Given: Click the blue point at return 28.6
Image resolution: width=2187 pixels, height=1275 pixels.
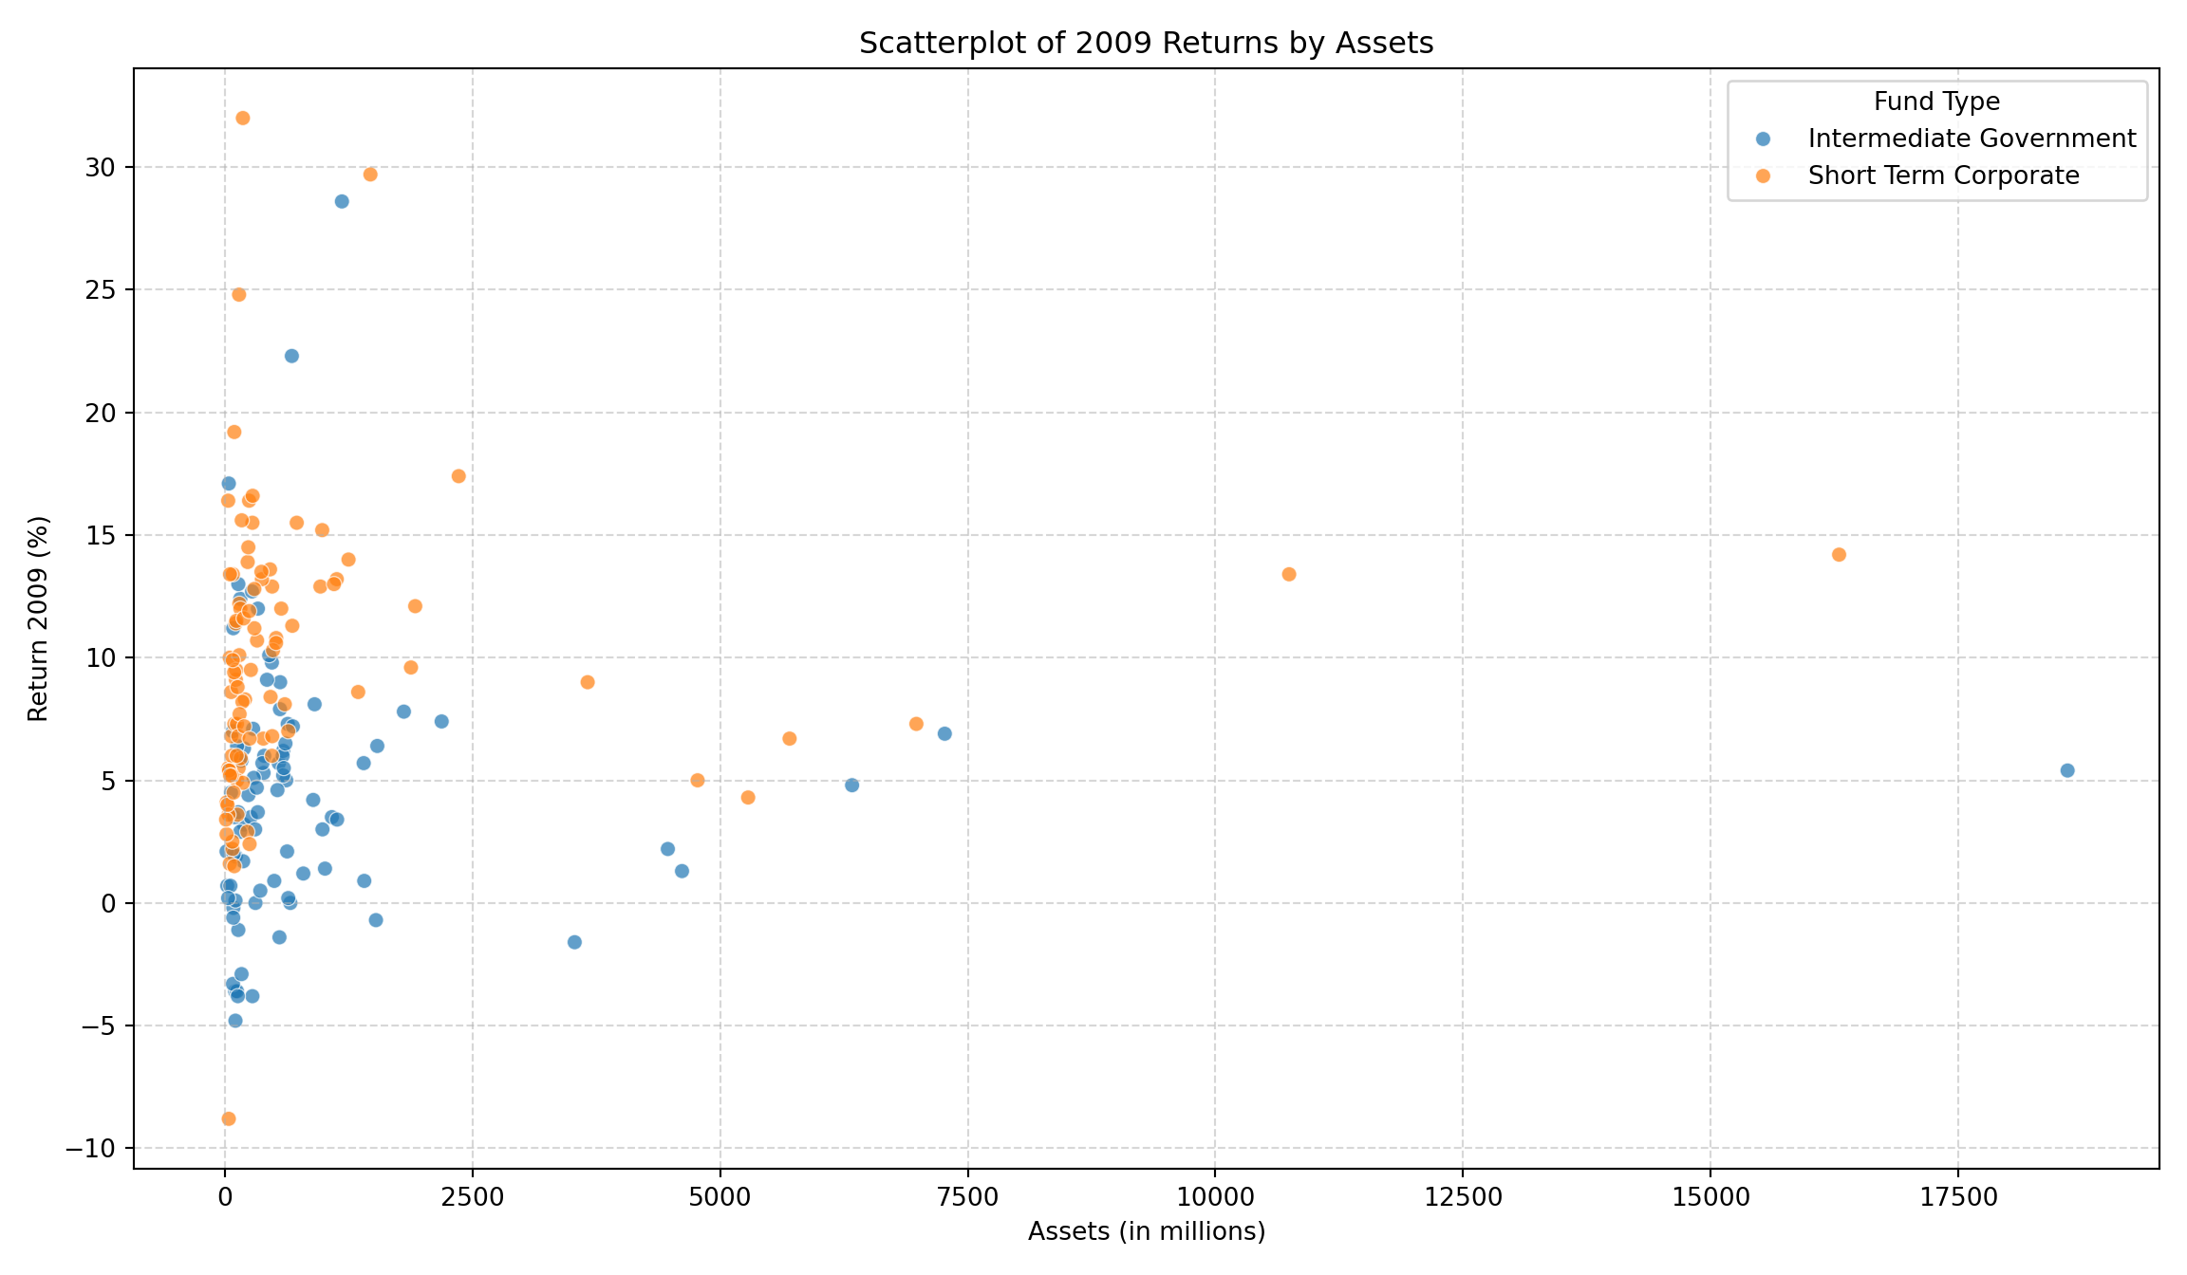Looking at the screenshot, I should tap(342, 201).
